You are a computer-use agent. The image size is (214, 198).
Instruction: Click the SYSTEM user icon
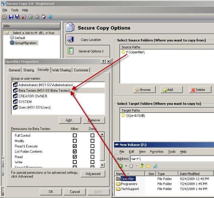15,102
